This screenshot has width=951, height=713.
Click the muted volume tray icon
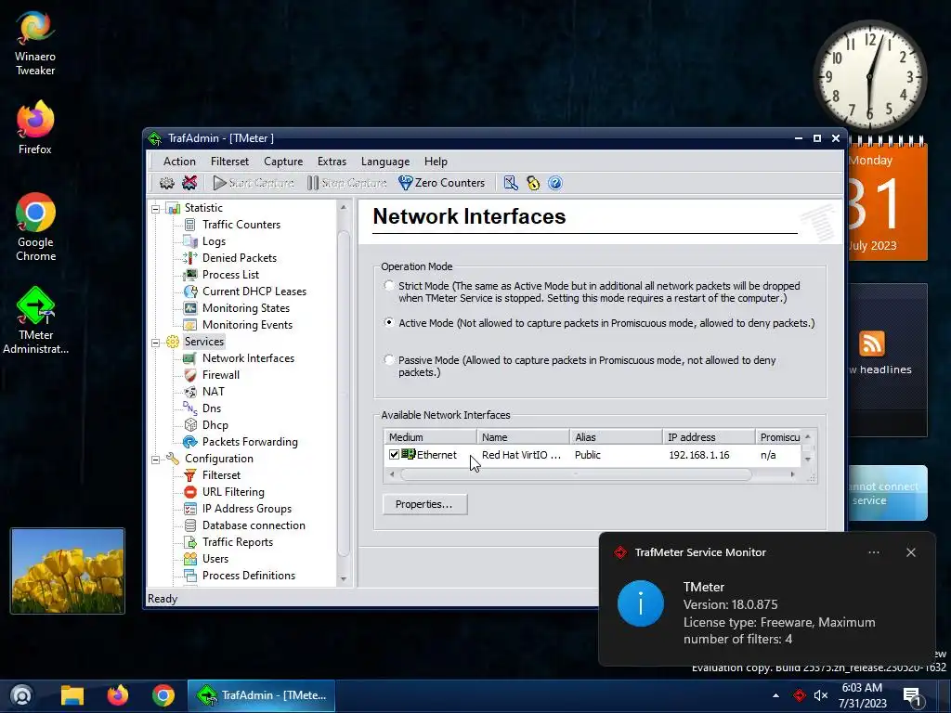[x=821, y=695]
